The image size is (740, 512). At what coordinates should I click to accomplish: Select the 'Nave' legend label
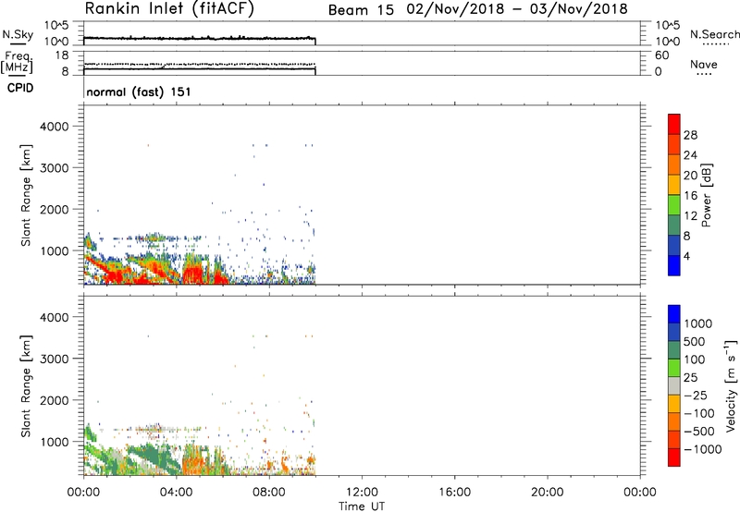(704, 65)
